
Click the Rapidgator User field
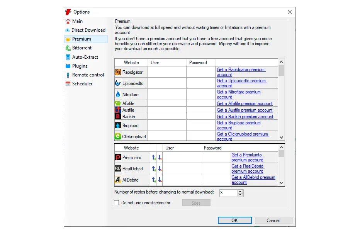coord(167,72)
